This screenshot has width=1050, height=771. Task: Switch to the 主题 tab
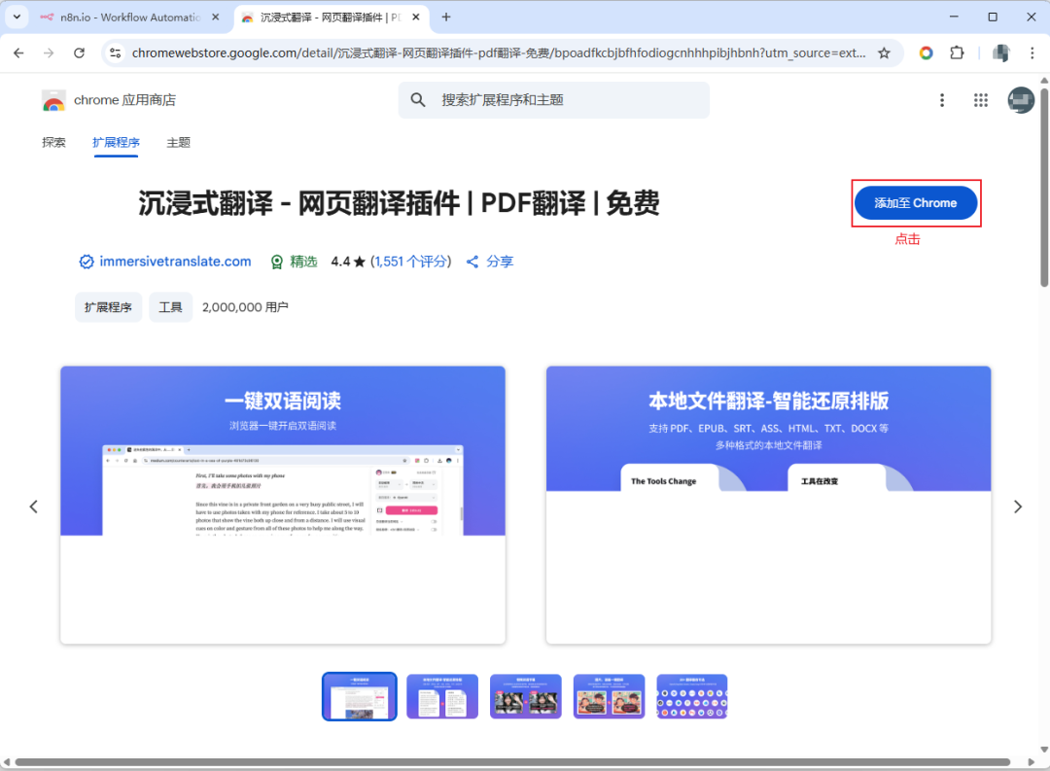click(178, 143)
